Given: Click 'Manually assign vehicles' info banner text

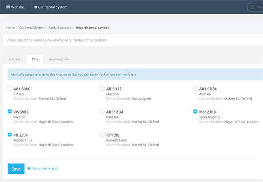Looking at the screenshot, I should click(x=74, y=74).
